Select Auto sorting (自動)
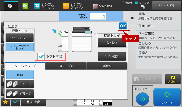The height and width of the screenshot is (107, 182). click(x=20, y=75)
